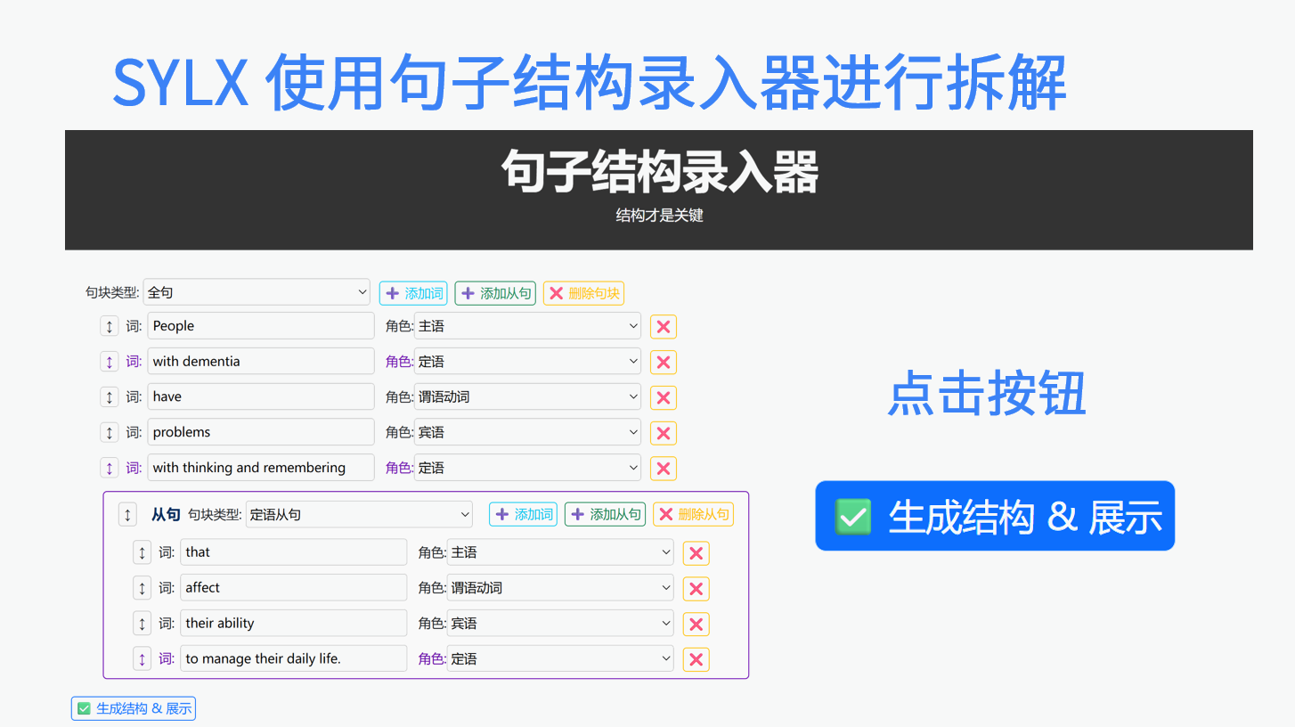Click top-level 添加从句 button
Image resolution: width=1295 pixels, height=727 pixels.
495,293
